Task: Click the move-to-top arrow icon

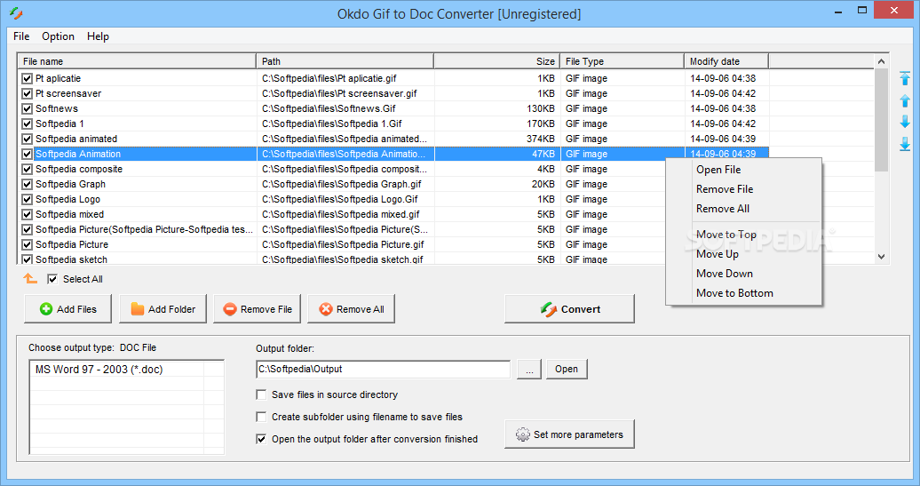Action: (905, 78)
